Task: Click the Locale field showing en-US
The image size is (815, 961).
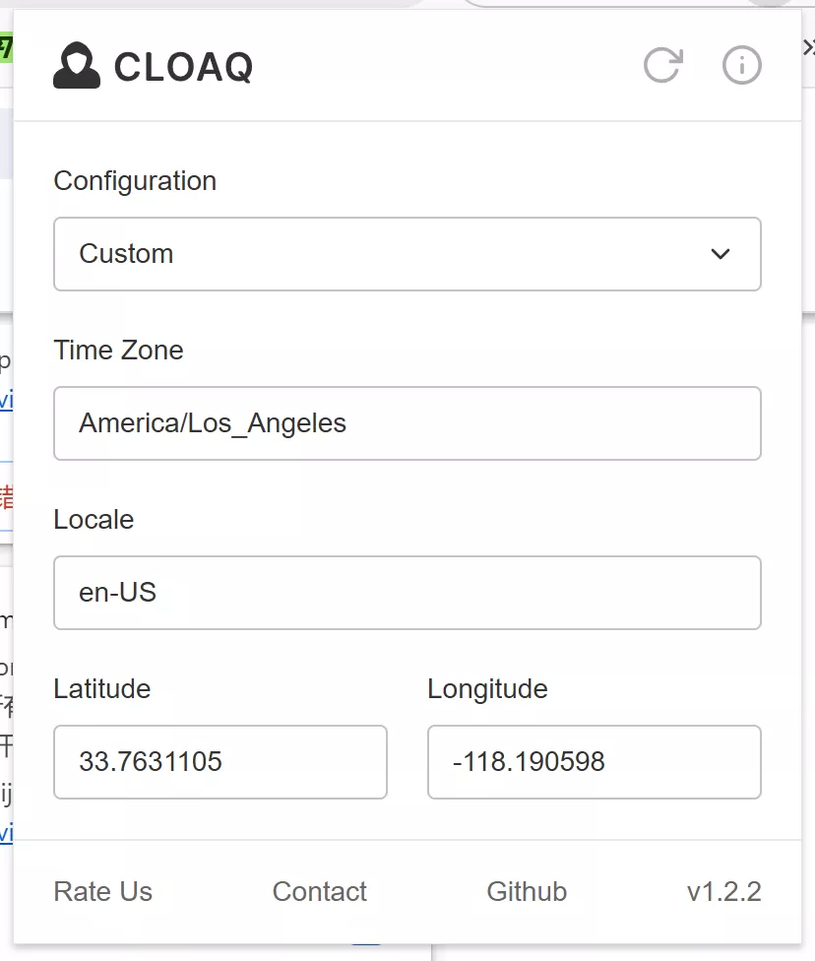Action: coord(407,593)
